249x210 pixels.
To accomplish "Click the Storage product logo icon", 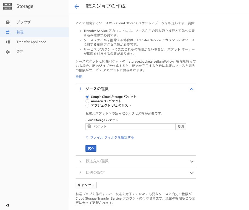I will (x=8, y=6).
